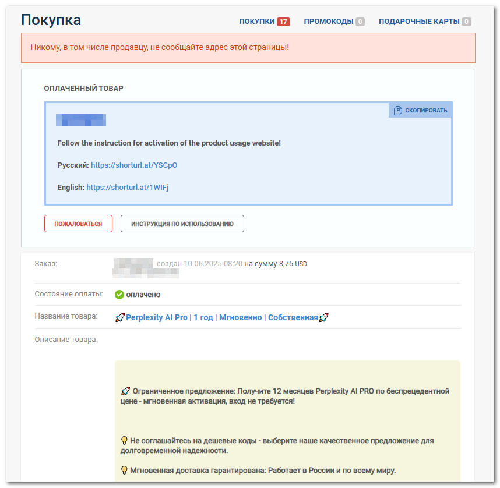Screen dimensions: 500x488
Task: Click the 0 badge next to Подарочные карты
Action: click(466, 22)
